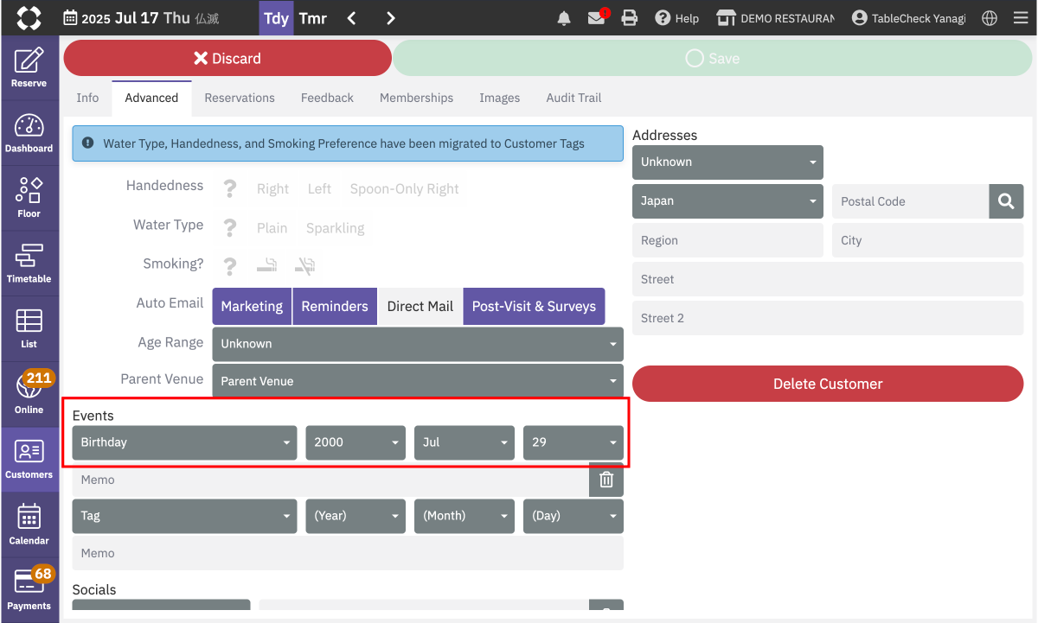Select Spoon-Only Right handedness
Screen dimensions: 1038x623
(405, 188)
